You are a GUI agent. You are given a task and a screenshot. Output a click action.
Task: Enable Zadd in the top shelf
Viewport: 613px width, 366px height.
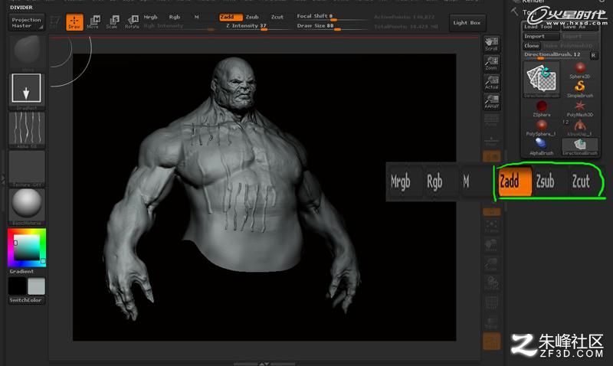click(231, 17)
